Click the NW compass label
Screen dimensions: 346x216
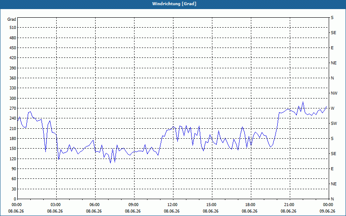pyautogui.click(x=334, y=93)
